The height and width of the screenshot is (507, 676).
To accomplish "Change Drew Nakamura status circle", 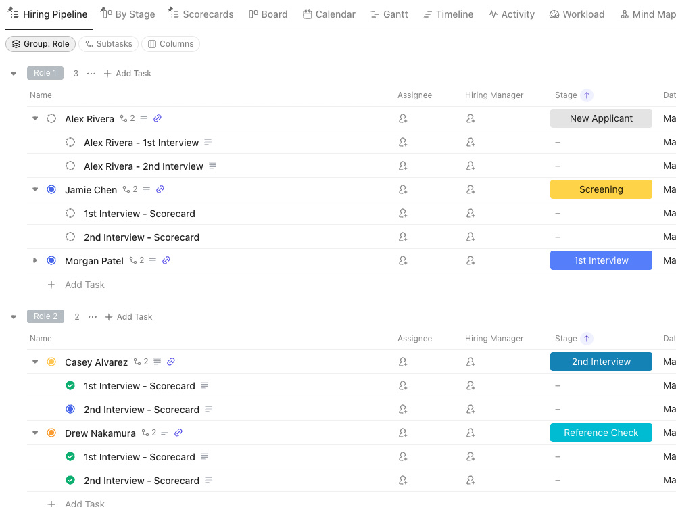I will (51, 433).
